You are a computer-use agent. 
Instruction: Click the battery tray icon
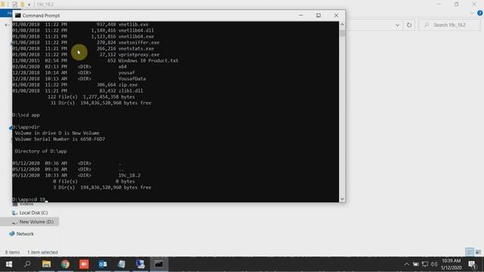pyautogui.click(x=416, y=264)
